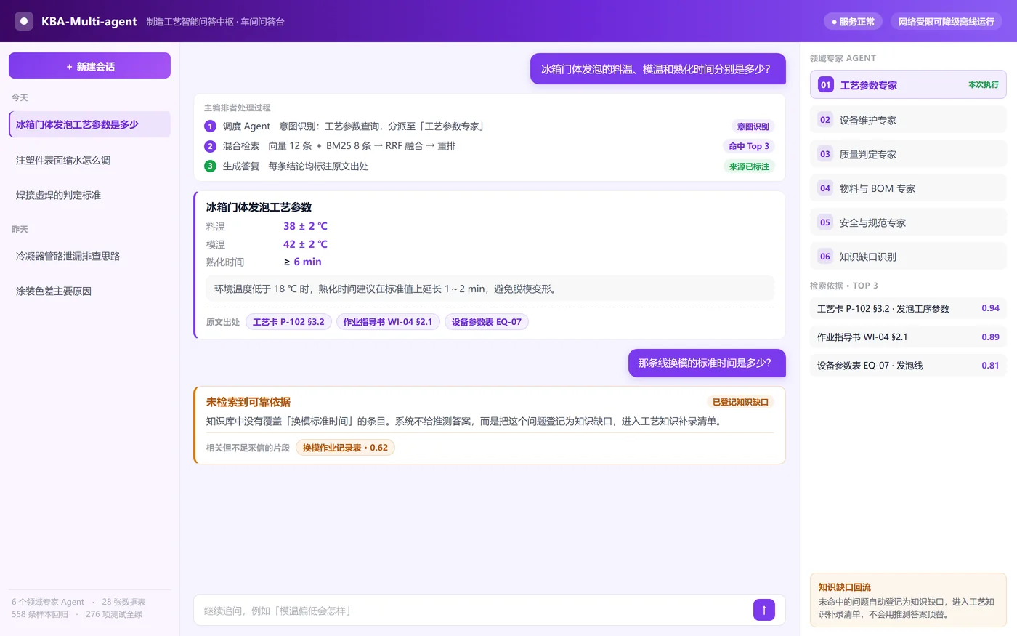This screenshot has height=636, width=1017.
Task: Click the 本次执行 label on 工艺参数专家
Action: pos(984,85)
